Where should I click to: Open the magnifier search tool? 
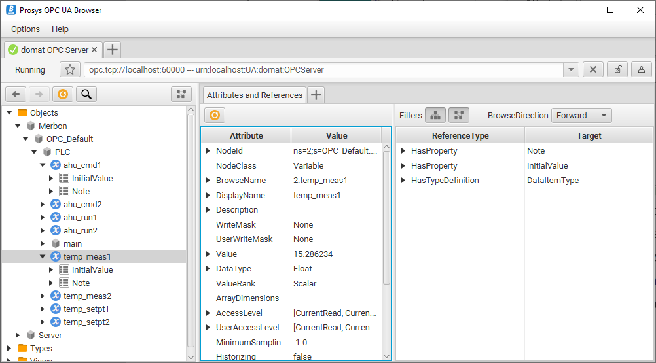tap(85, 94)
